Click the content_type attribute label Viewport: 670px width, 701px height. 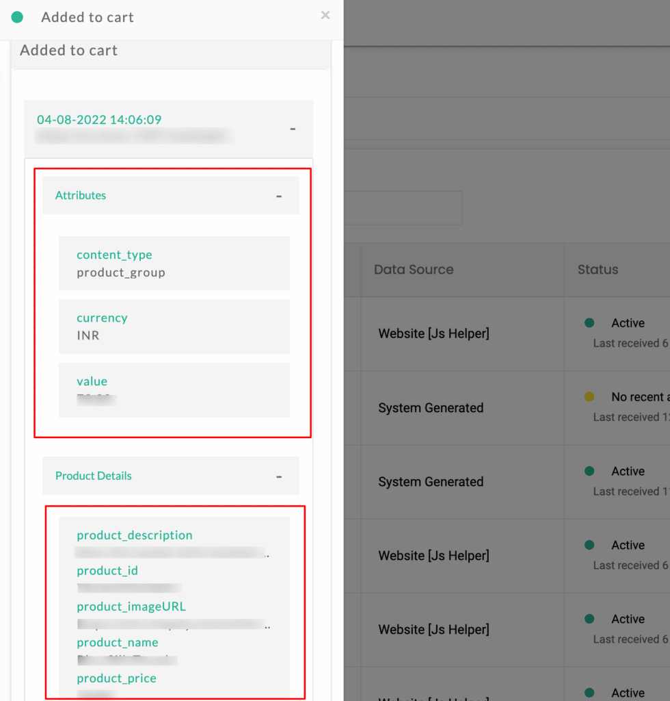[x=114, y=255]
